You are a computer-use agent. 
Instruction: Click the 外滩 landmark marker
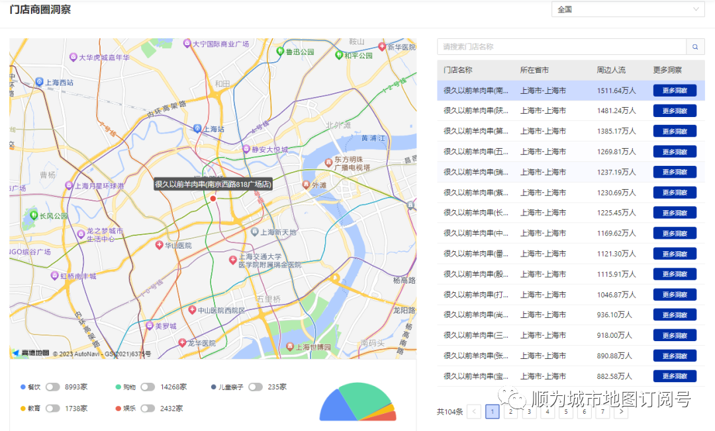[x=307, y=184]
